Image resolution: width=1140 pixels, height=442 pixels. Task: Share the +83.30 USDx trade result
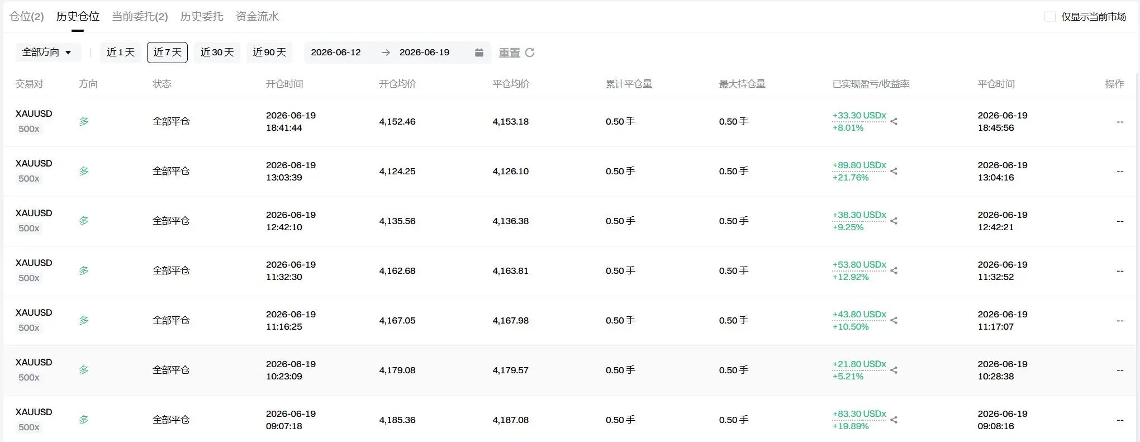coord(894,420)
